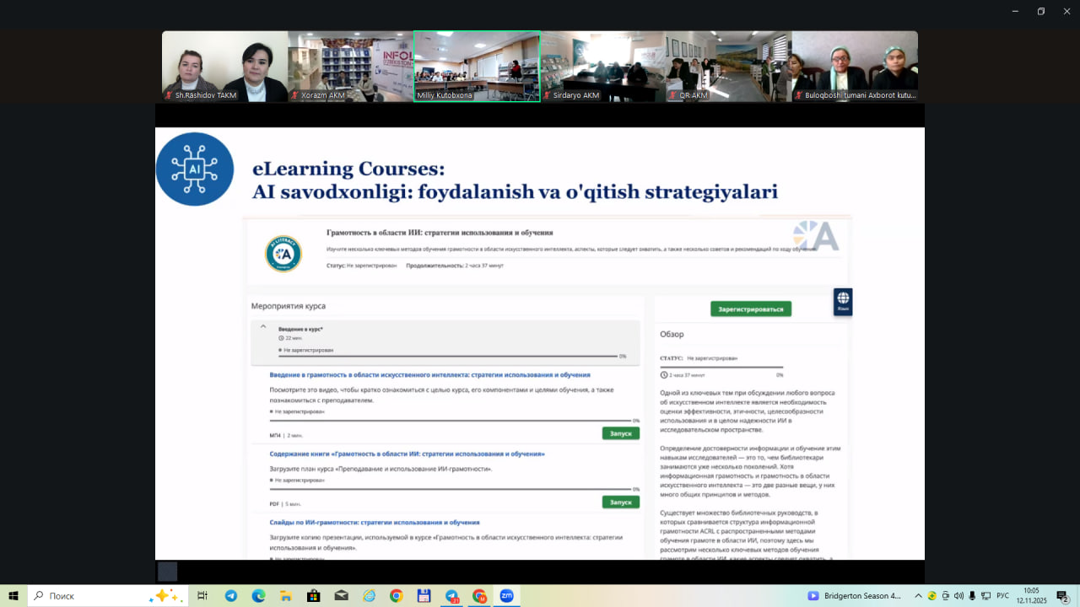
Task: Open the Содержание книги course materials link
Action: (408, 453)
